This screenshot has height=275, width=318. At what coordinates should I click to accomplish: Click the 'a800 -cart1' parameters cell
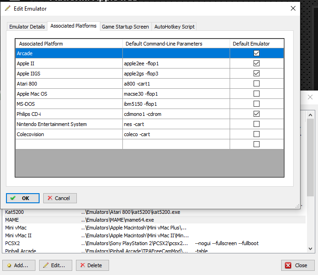pos(176,84)
